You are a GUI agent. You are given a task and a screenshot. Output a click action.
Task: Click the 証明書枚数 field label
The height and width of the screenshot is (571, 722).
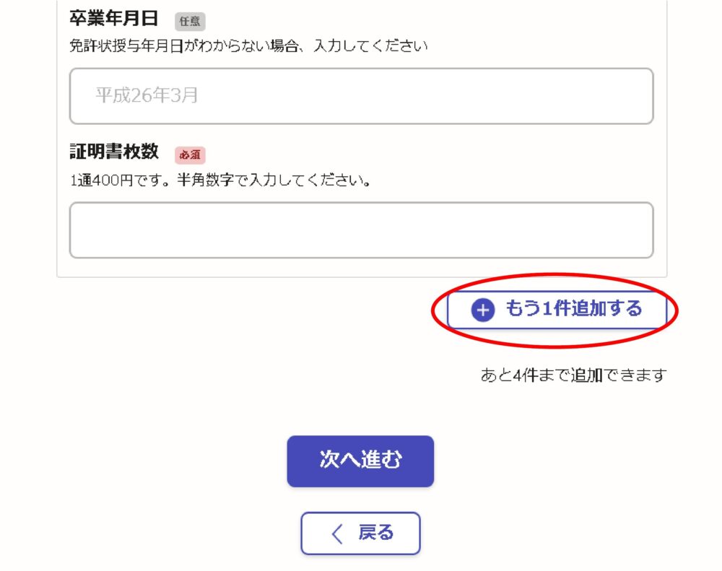[x=114, y=152]
